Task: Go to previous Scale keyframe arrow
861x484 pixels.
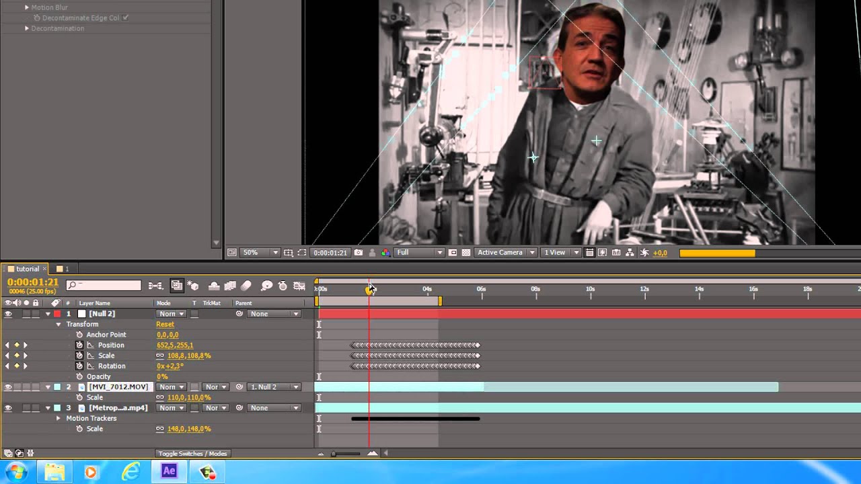Action: pyautogui.click(x=7, y=356)
